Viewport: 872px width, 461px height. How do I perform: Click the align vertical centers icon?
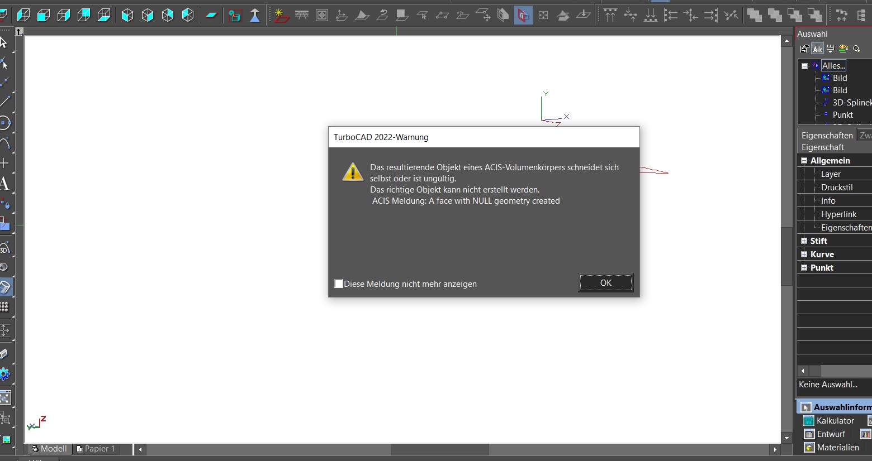coord(691,16)
